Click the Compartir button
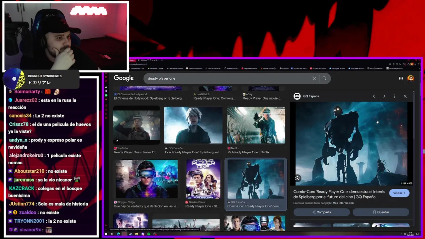The height and width of the screenshot is (239, 425). click(322, 212)
